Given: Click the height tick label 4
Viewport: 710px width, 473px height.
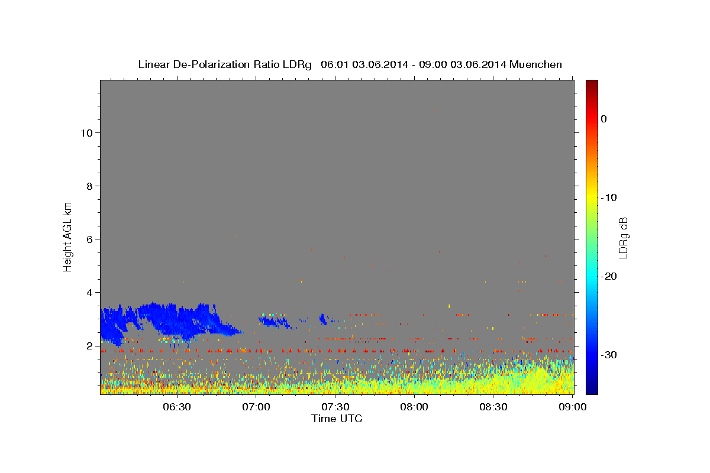Looking at the screenshot, I should (90, 292).
